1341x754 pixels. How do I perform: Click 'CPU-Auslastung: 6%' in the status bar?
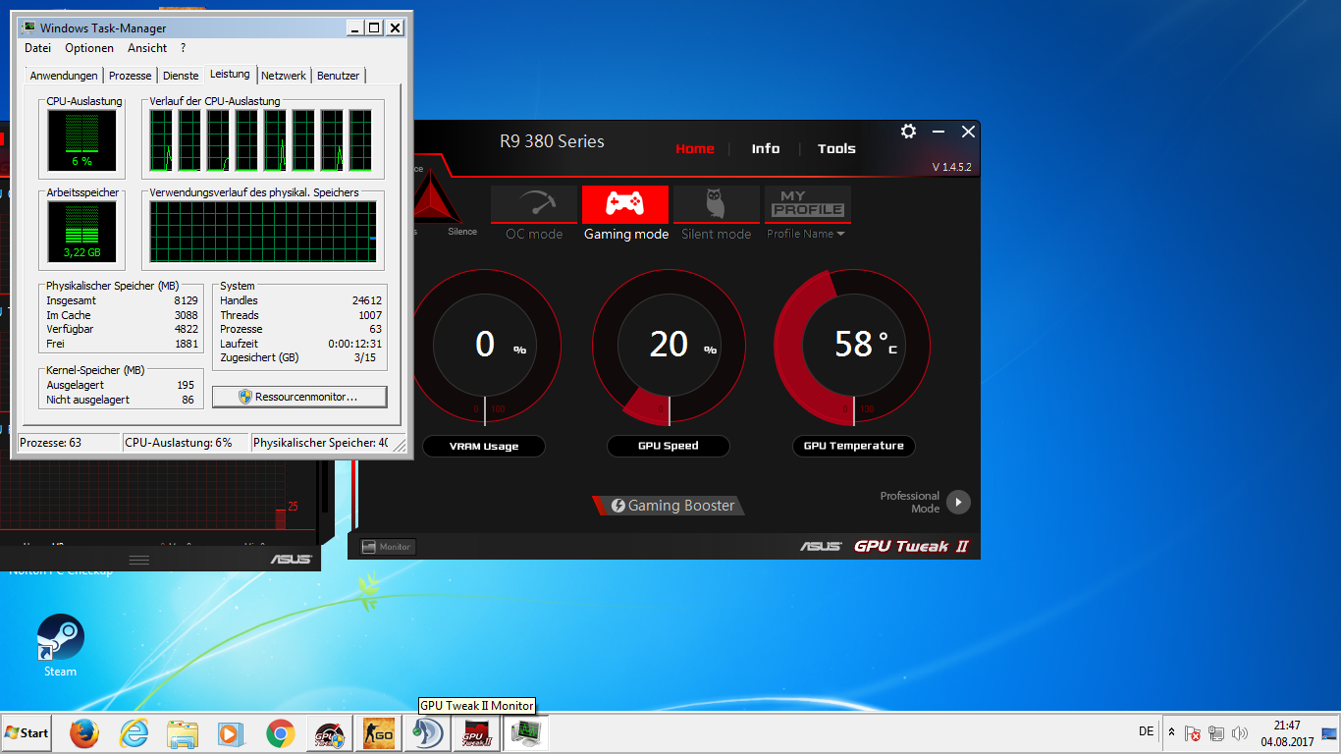179,443
